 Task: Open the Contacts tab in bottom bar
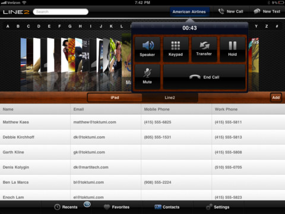point(167,207)
